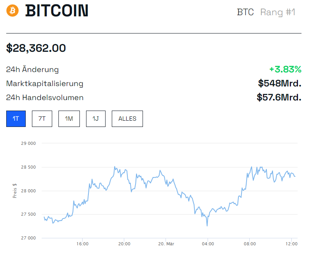The image size is (312, 257).
Task: Click the BTC ticker symbol
Action: [x=245, y=12]
